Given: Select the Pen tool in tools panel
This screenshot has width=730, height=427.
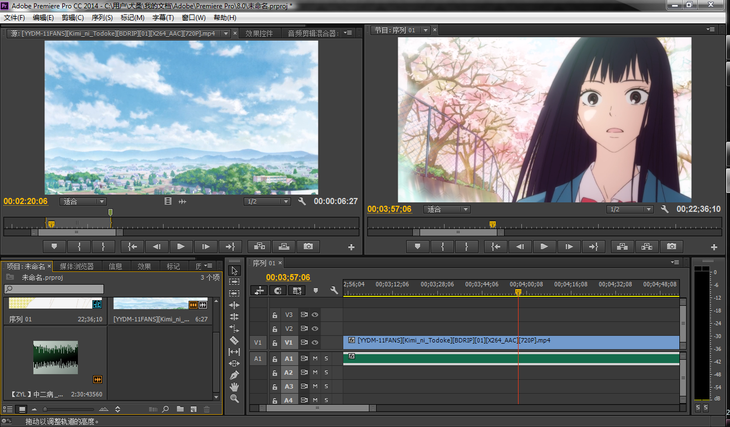Looking at the screenshot, I should (234, 375).
